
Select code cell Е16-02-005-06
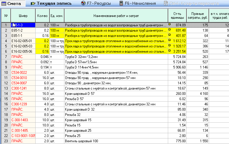(23, 52)
